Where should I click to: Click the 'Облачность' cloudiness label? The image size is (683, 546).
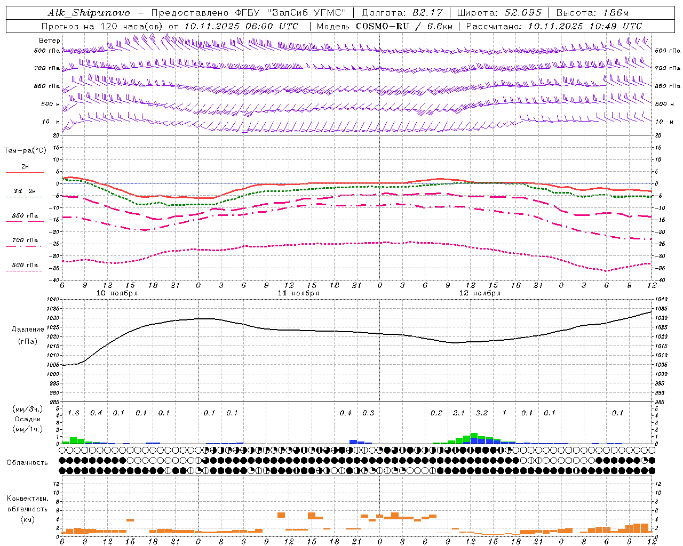tap(27, 463)
